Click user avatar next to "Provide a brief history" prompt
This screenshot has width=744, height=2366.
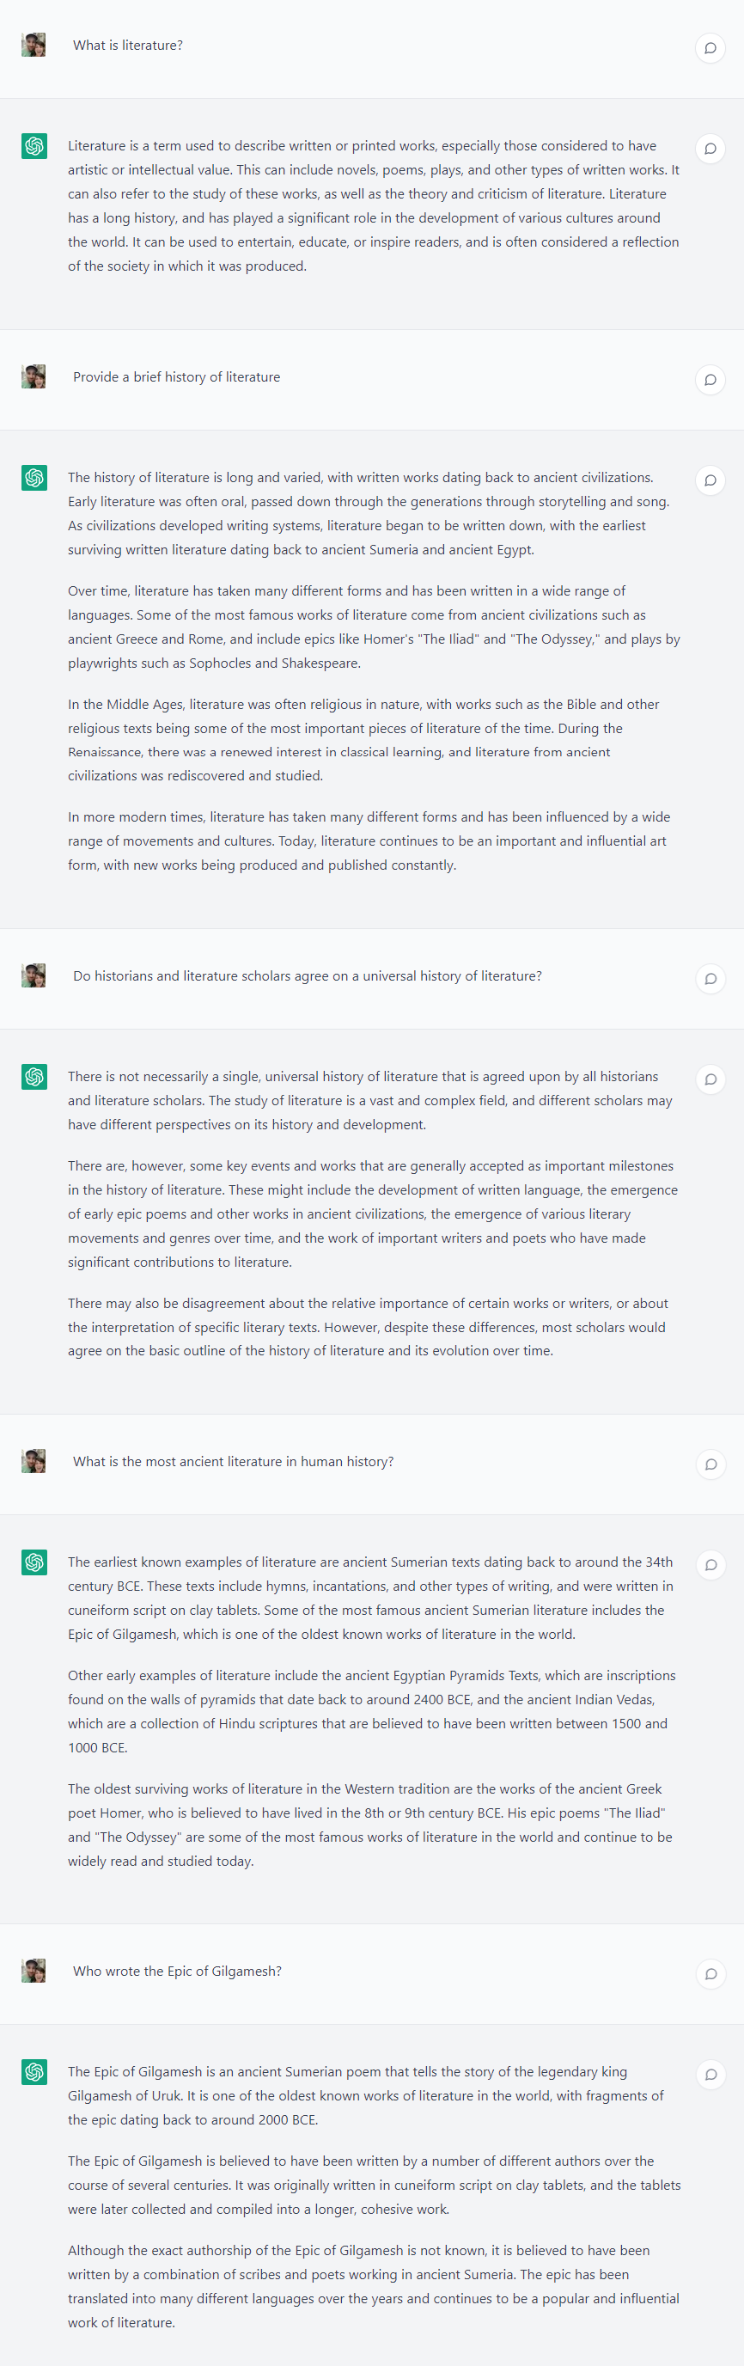(x=34, y=376)
